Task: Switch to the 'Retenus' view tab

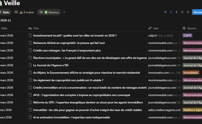Action: point(49,12)
